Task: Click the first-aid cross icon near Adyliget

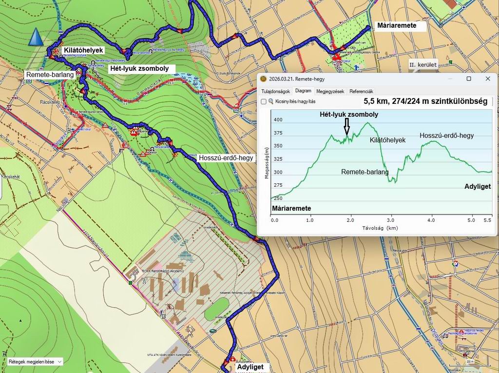Action: 233,358
